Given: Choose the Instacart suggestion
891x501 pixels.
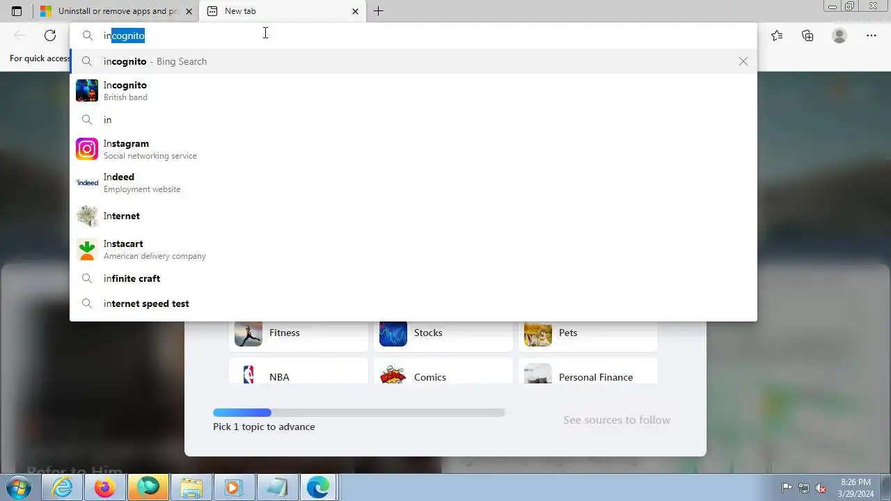Looking at the screenshot, I should coord(413,249).
